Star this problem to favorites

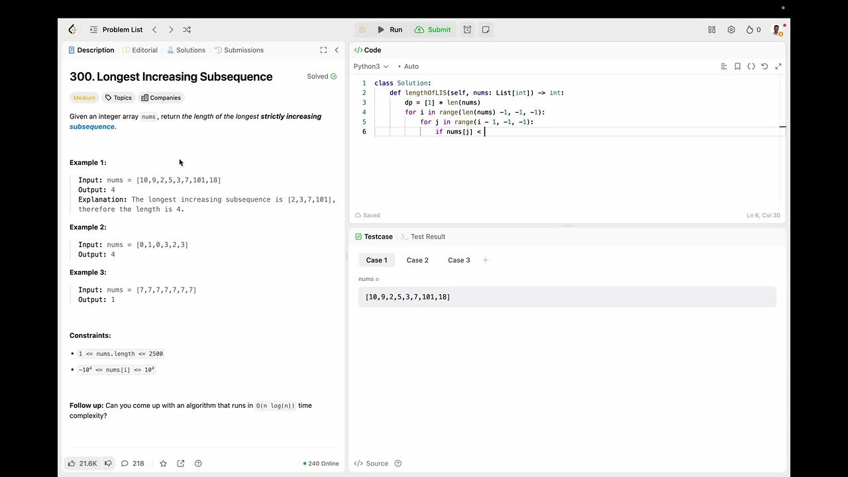tap(164, 464)
